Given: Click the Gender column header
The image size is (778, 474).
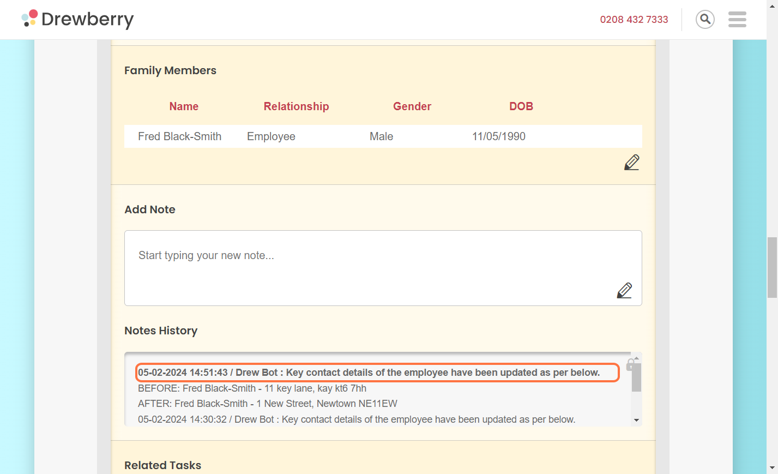Looking at the screenshot, I should pos(412,106).
